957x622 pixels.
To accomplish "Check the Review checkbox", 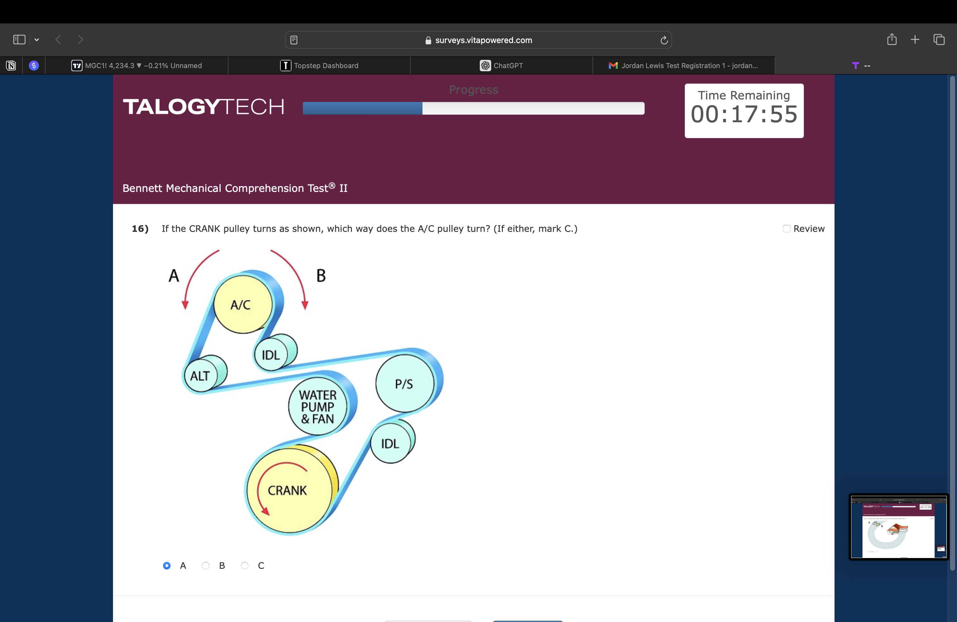I will pos(786,229).
